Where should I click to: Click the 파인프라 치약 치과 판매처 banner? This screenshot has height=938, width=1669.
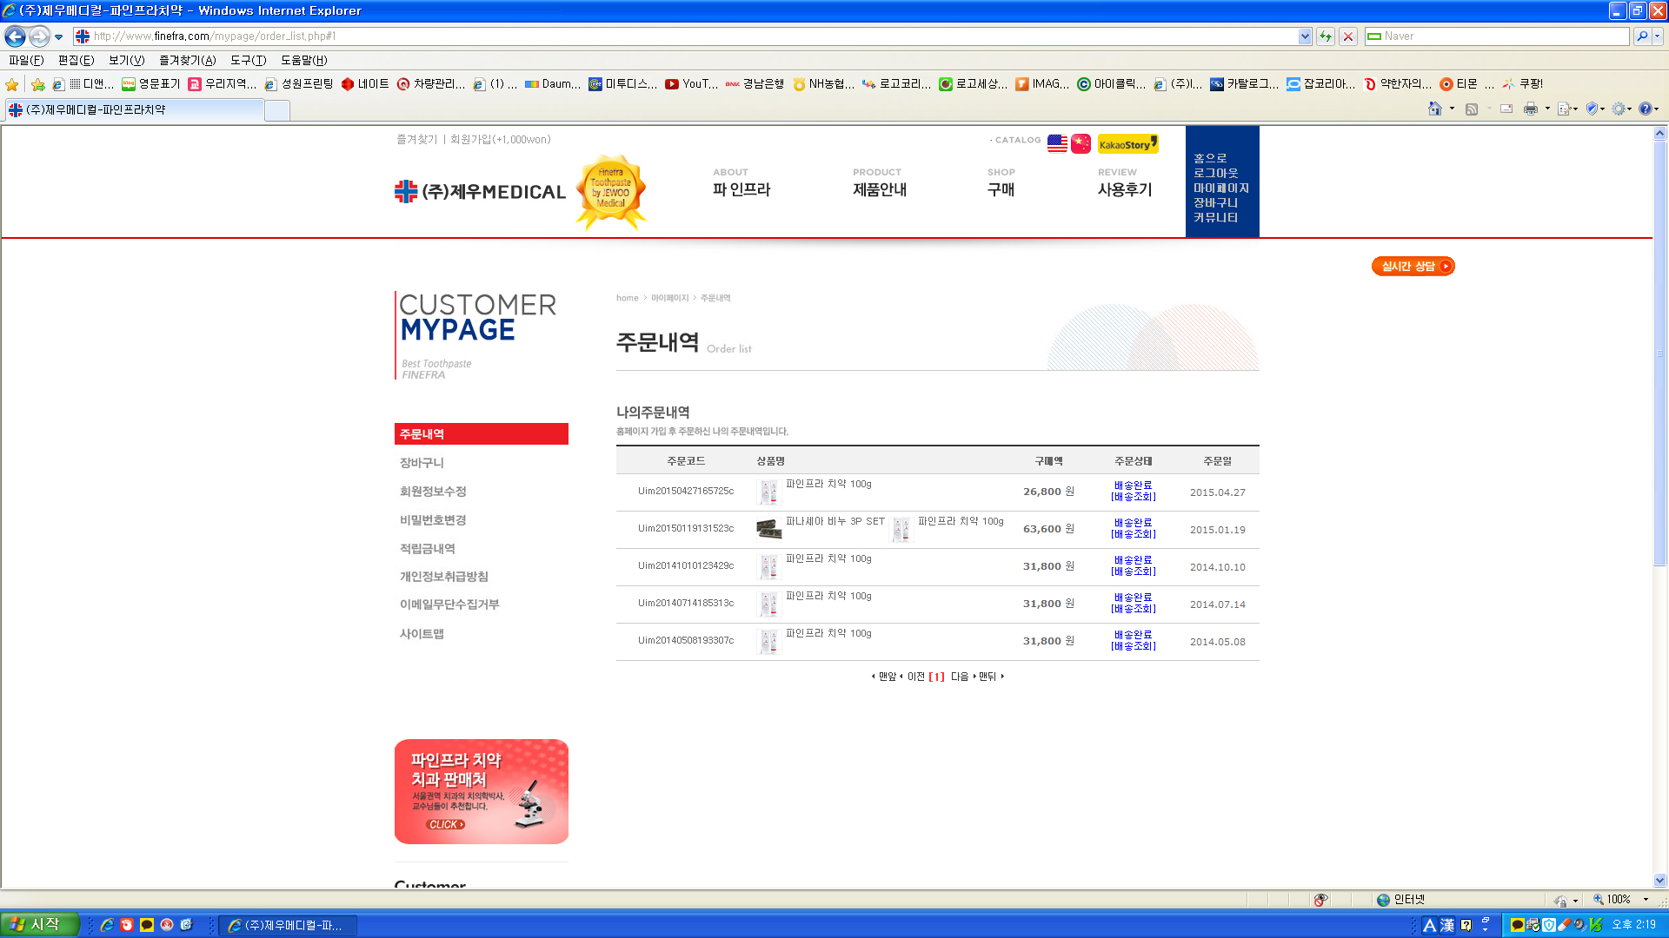click(x=481, y=791)
